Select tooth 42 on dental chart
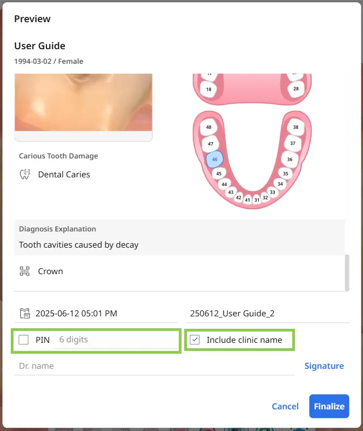 (x=238, y=197)
